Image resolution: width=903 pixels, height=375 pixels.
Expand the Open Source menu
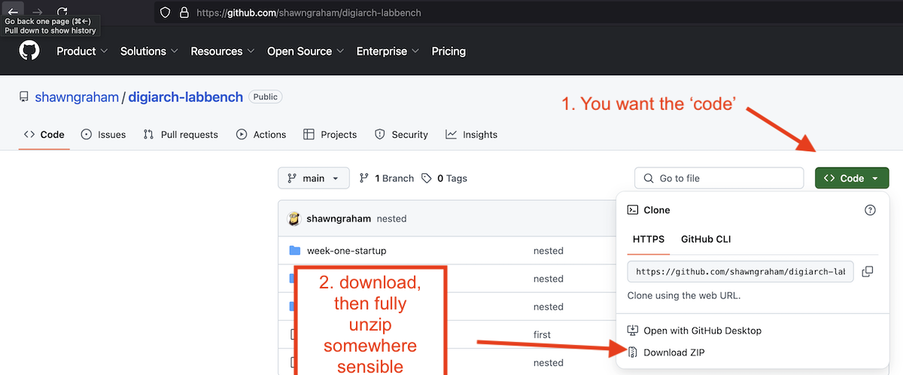click(x=306, y=51)
